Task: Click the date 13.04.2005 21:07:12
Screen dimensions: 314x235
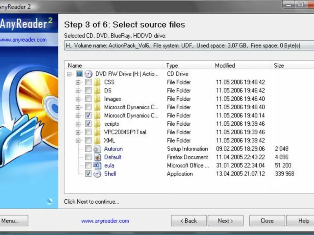Action: point(240,174)
